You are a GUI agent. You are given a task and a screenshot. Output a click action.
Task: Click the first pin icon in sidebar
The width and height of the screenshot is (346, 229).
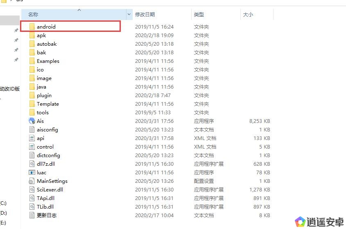[16, 31]
